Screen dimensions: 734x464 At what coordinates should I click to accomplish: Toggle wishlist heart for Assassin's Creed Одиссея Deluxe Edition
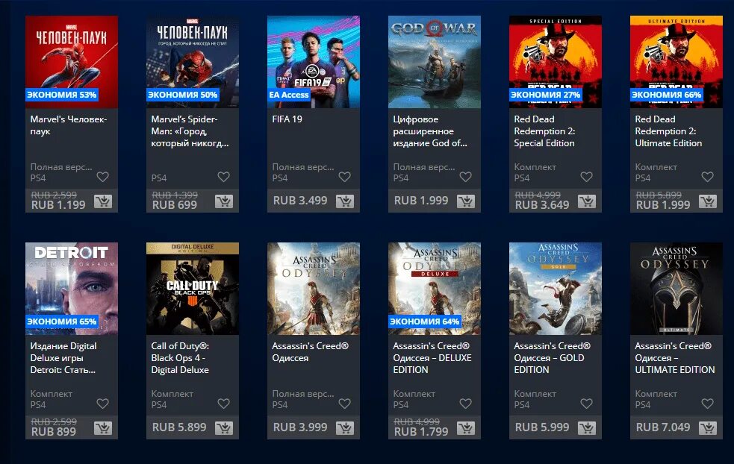(465, 404)
